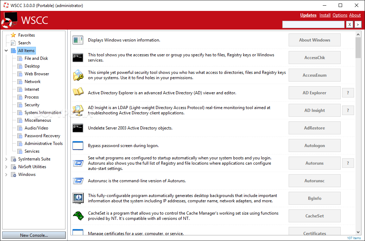This screenshot has height=241, width=365.
Task: Click the list scrollbar up arrow
Action: (358, 34)
